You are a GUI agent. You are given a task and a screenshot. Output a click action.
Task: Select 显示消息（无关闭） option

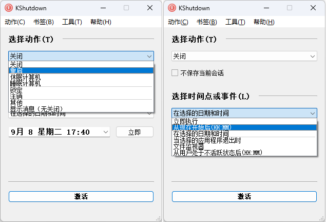click(x=81, y=109)
